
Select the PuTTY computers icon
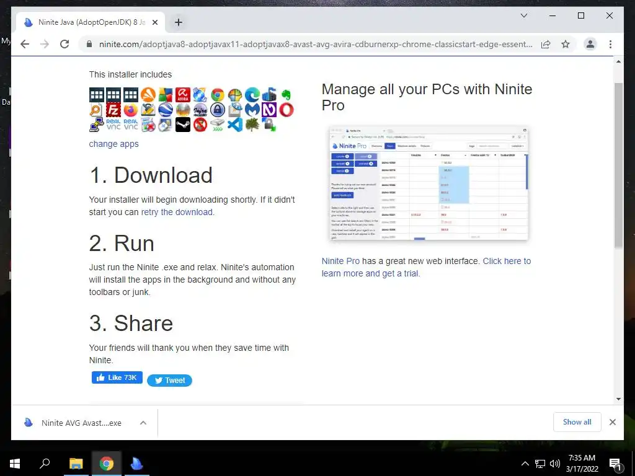[96, 124]
